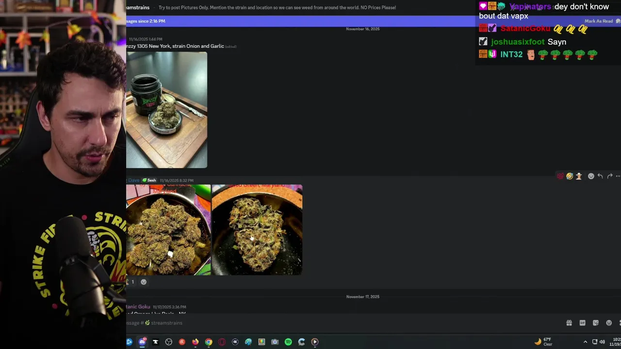621x349 pixels.
Task: Add reaction with smiley below Dave's photos
Action: coord(144,282)
